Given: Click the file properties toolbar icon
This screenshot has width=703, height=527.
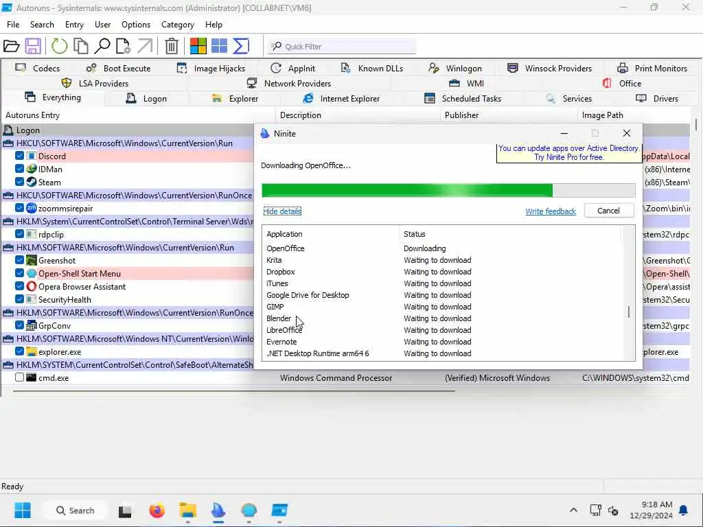Looking at the screenshot, I should 124,46.
